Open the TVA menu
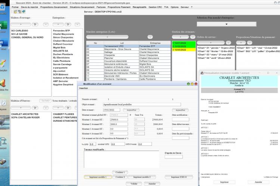280x186 pixels. (166, 7)
